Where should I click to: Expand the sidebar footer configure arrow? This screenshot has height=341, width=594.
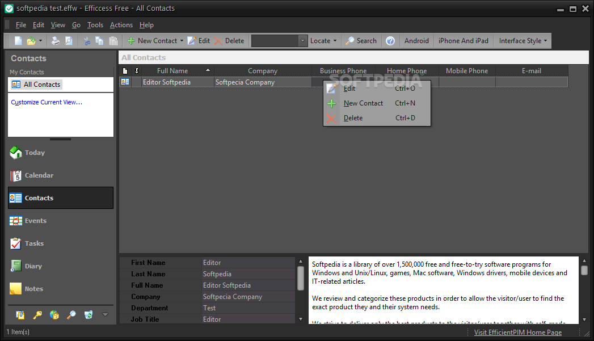pyautogui.click(x=106, y=314)
